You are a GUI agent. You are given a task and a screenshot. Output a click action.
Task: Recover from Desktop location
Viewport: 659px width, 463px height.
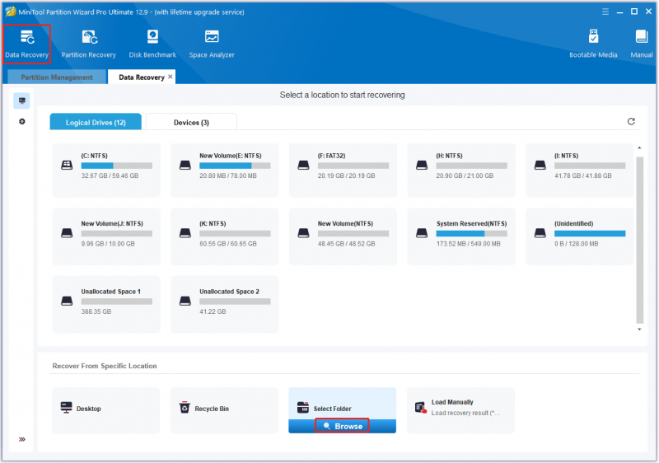pyautogui.click(x=106, y=410)
